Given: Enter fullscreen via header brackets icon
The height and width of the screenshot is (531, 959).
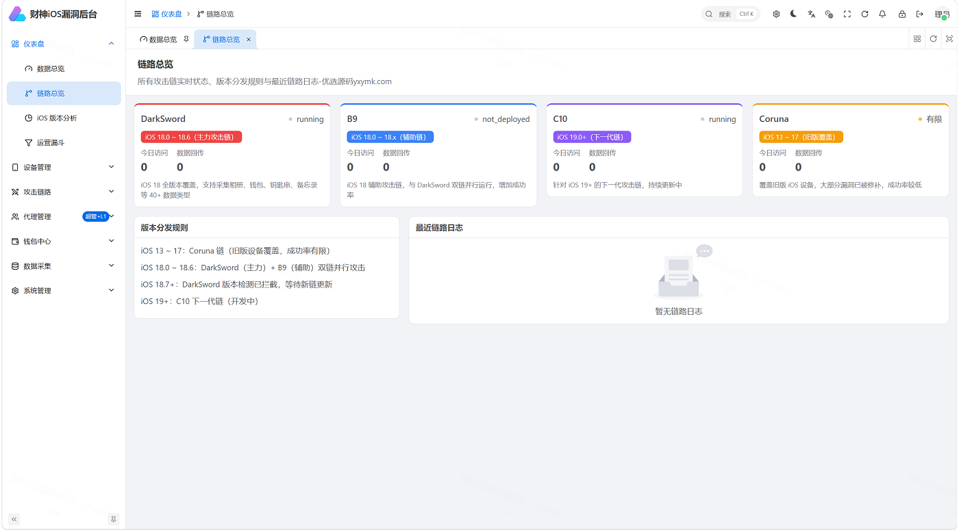Looking at the screenshot, I should [847, 14].
